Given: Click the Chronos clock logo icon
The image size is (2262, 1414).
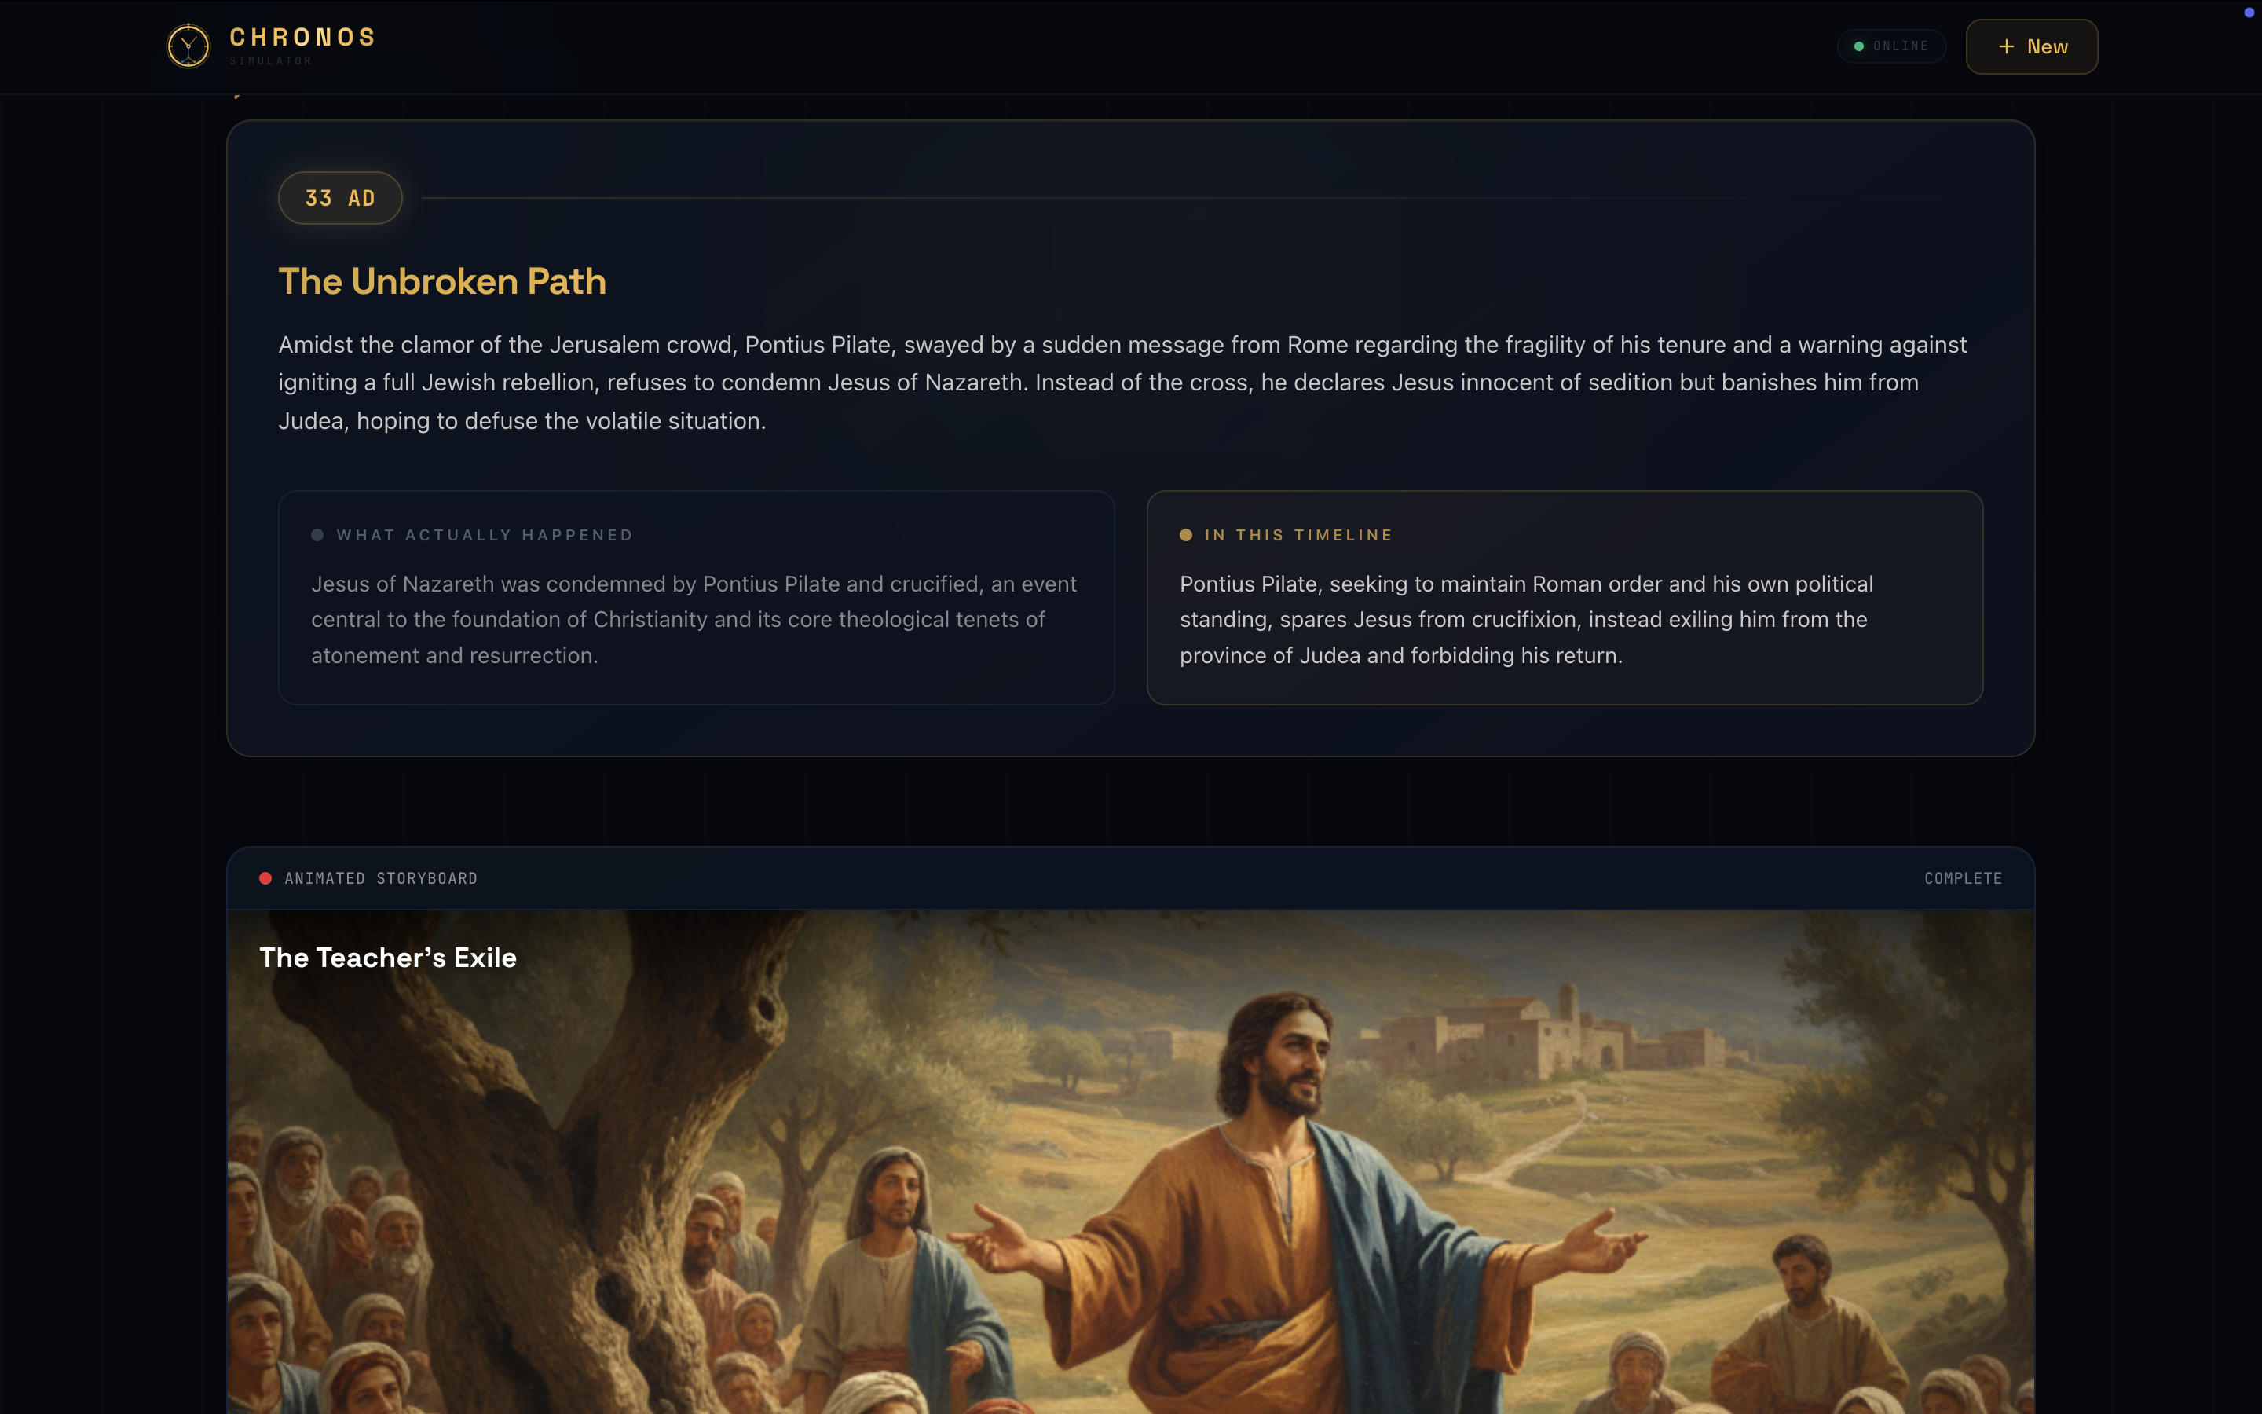Looking at the screenshot, I should [188, 46].
